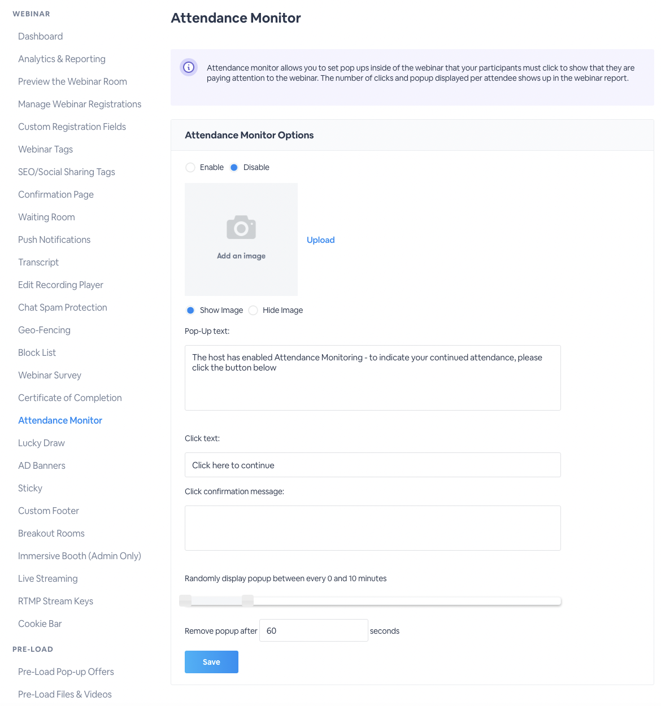The image size is (661, 706).
Task: Open Analytics & Reporting
Action: 62,59
